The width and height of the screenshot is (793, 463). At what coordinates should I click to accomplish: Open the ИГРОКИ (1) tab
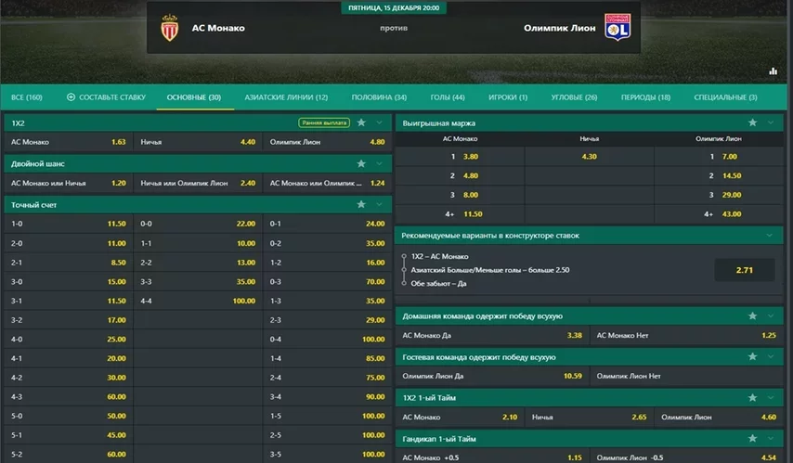point(508,97)
